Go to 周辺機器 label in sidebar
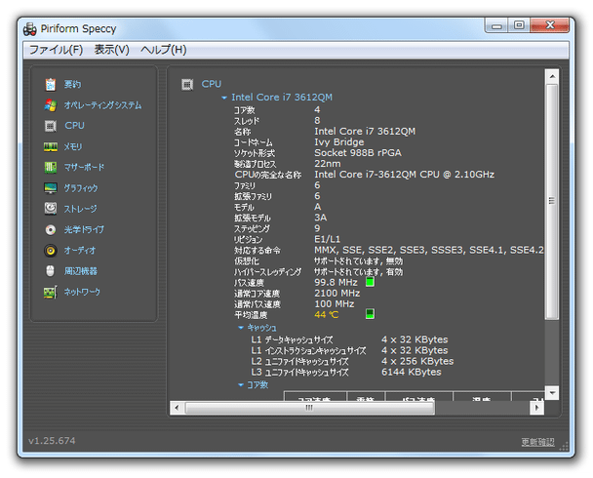 coord(81,271)
